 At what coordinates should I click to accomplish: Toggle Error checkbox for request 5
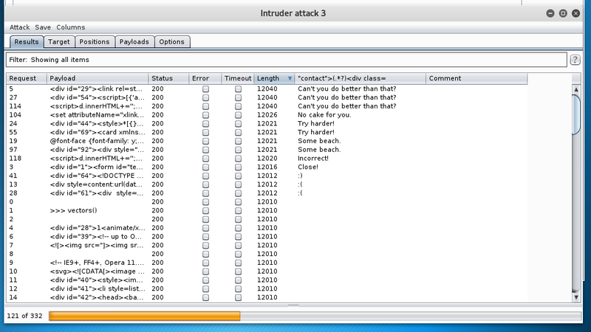[206, 89]
